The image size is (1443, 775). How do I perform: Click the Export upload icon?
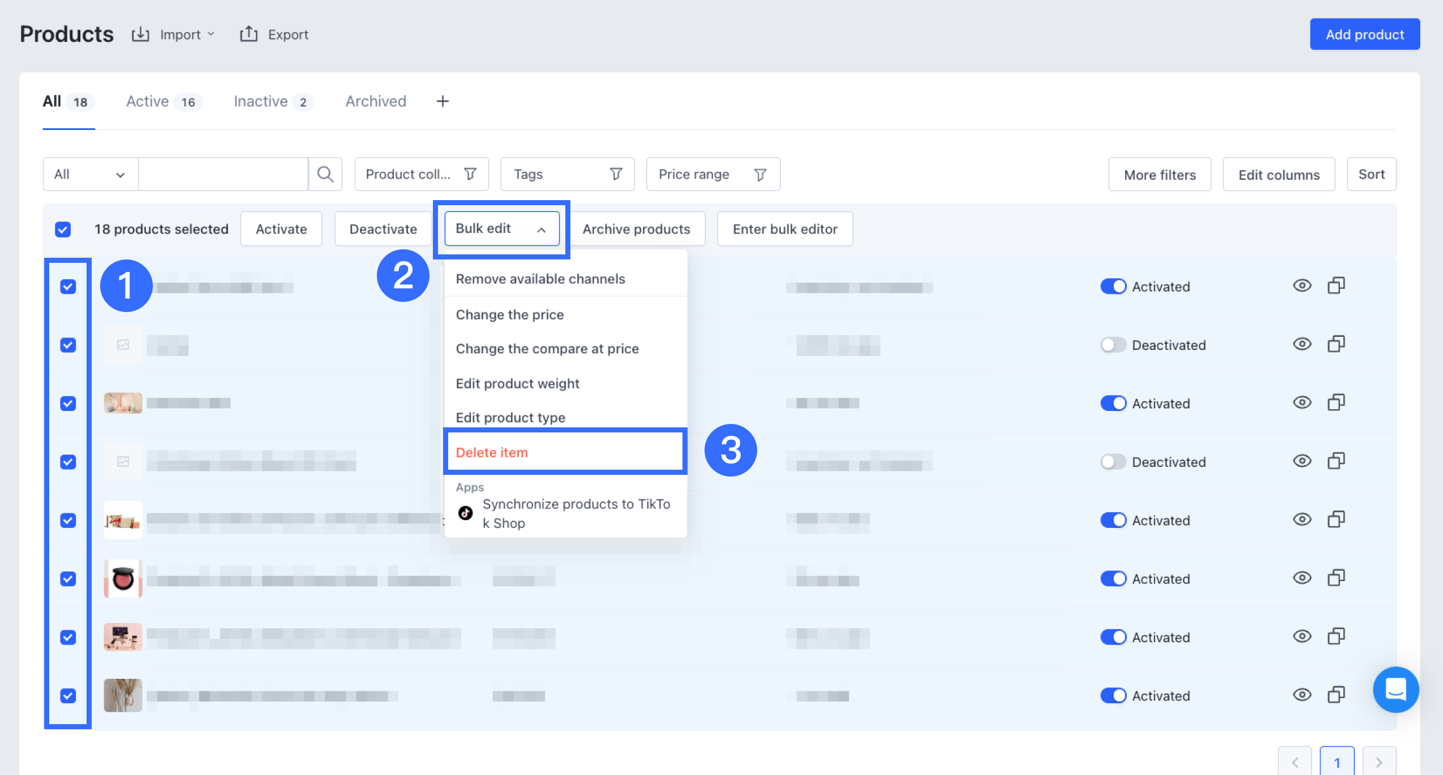[248, 34]
